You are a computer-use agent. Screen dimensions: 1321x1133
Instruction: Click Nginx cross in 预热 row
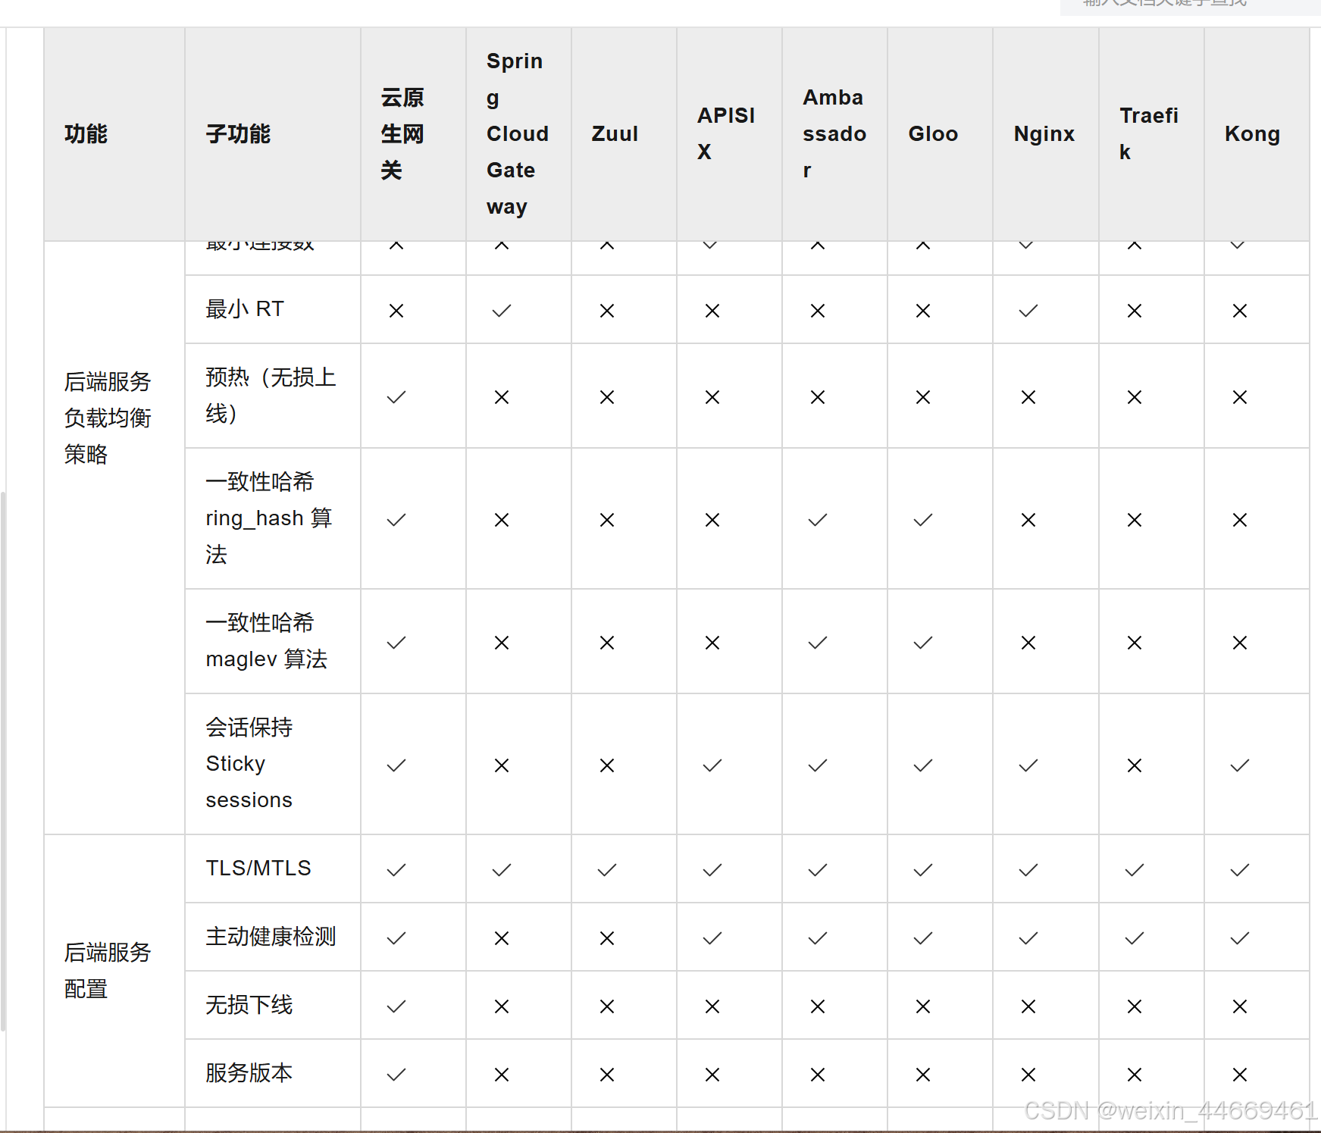(1028, 397)
